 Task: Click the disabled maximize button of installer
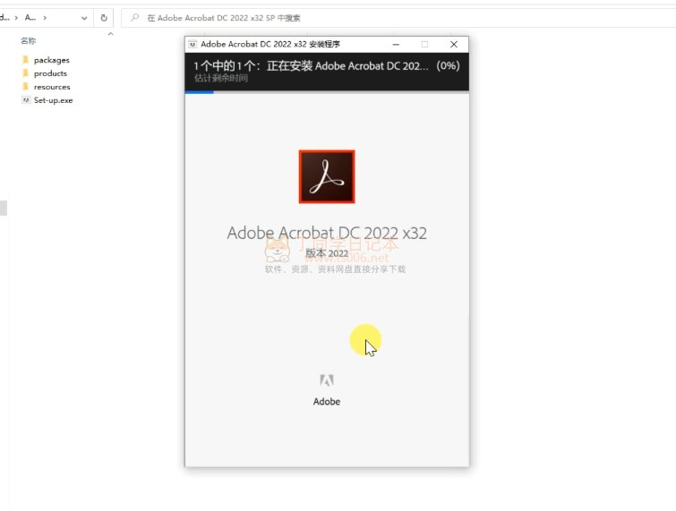pos(424,45)
